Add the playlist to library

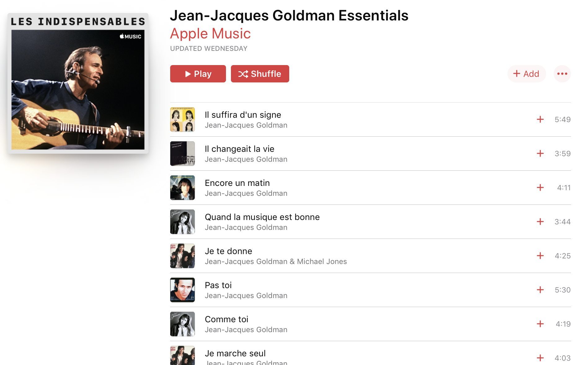tap(526, 74)
